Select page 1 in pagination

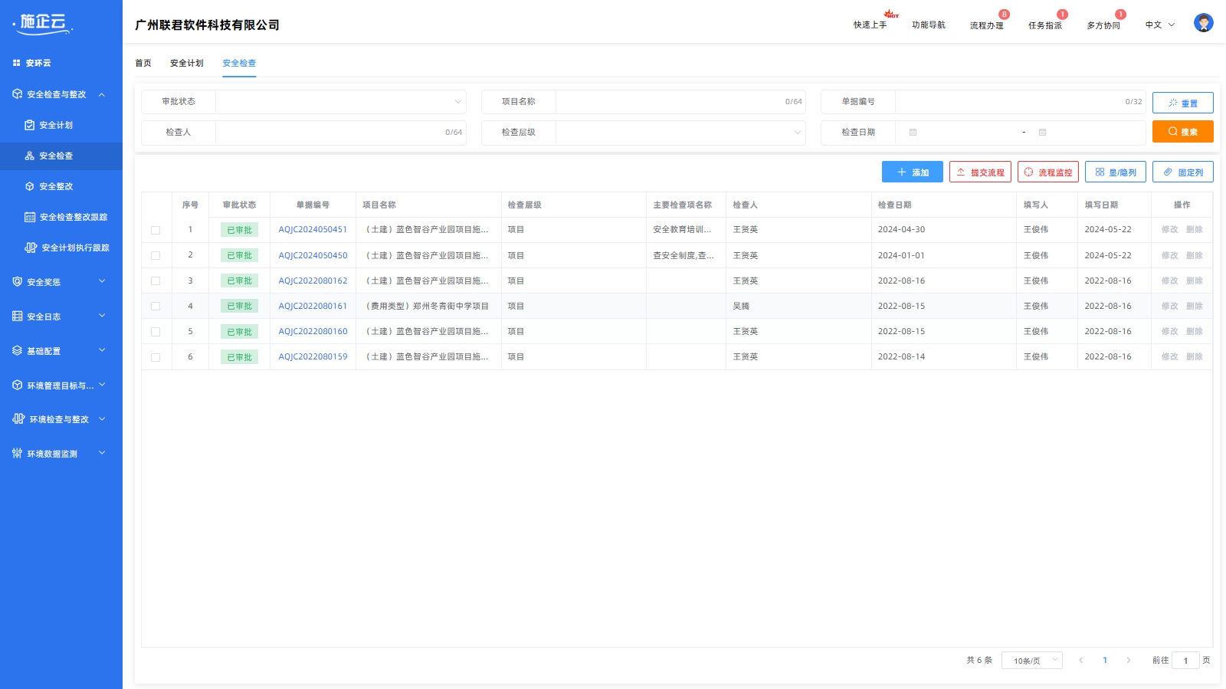[x=1105, y=660]
